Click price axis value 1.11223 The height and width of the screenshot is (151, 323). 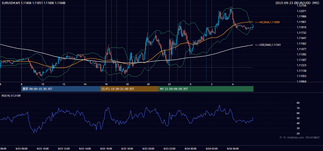(302, 65)
